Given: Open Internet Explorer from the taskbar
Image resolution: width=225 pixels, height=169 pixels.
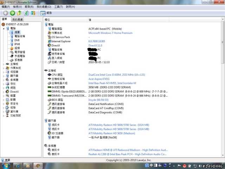Looking at the screenshot, I should 18,166.
